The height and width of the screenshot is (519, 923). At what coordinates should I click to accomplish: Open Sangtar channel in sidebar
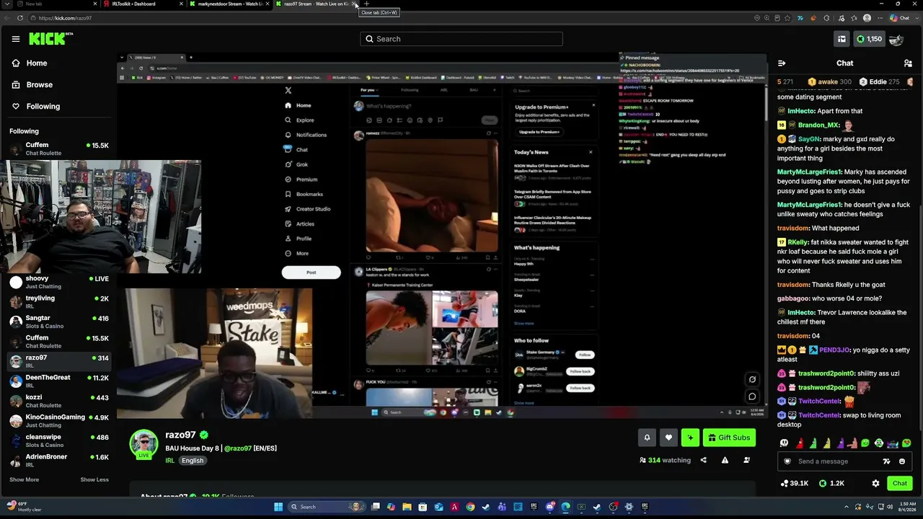(x=59, y=321)
